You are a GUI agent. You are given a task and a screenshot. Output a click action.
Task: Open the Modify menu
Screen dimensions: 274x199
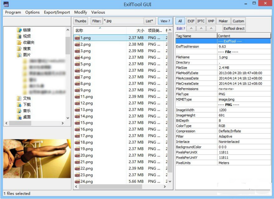[x=81, y=12]
